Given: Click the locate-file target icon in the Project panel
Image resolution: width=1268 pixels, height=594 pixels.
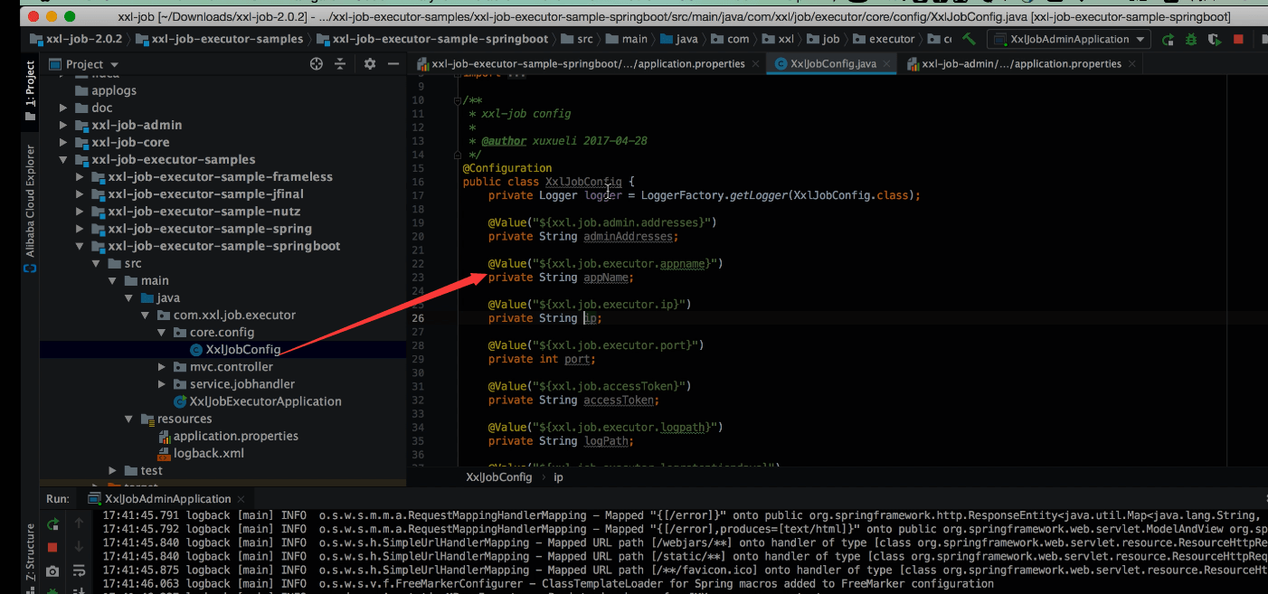Looking at the screenshot, I should (x=317, y=64).
